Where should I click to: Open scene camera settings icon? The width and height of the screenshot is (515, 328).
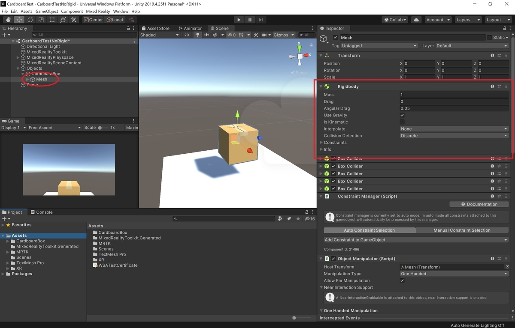[265, 35]
